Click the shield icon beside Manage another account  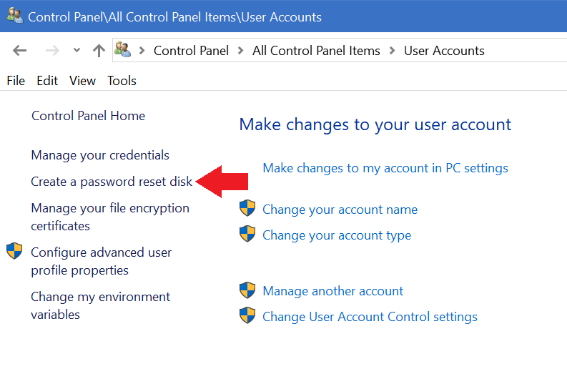tap(247, 290)
